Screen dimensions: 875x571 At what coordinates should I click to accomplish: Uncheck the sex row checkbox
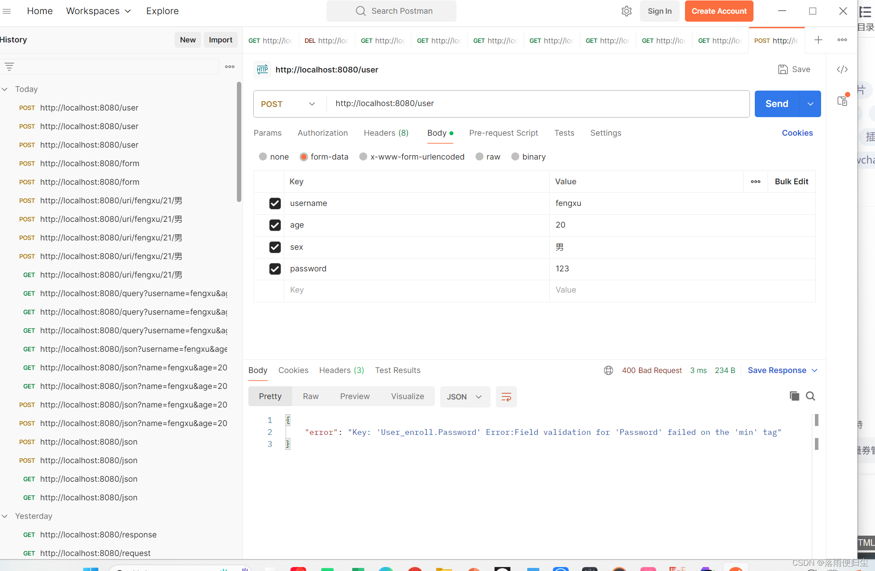pos(275,247)
